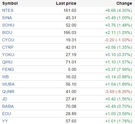Click the FENG ticker symbol
The height and width of the screenshot is (124, 135).
[8, 69]
